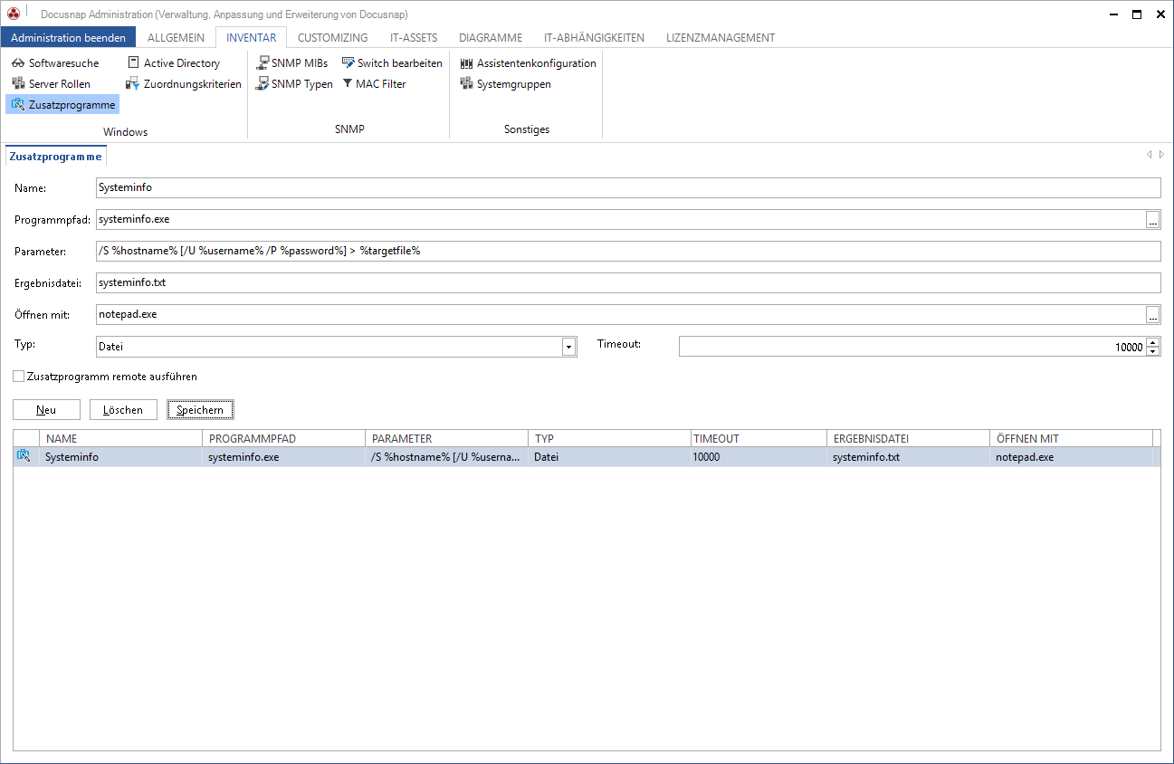This screenshot has height=764, width=1174.
Task: Open MAC Filter
Action: click(x=374, y=84)
